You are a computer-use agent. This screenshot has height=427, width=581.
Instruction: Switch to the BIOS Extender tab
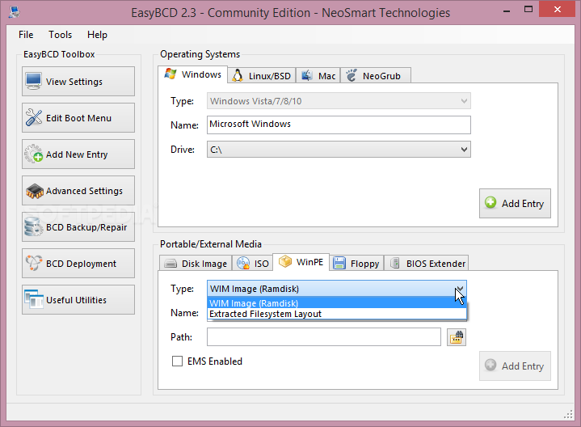(426, 264)
